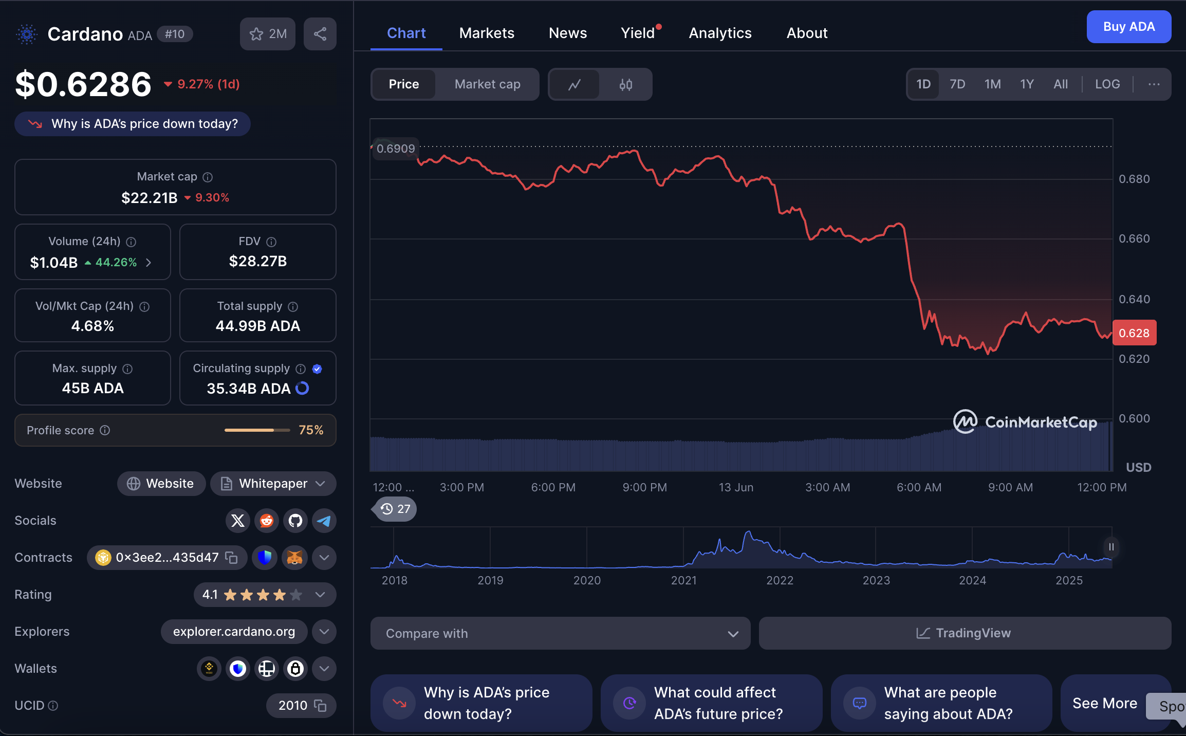Open explorer.cardano.org link
This screenshot has height=736, width=1186.
[x=234, y=632]
